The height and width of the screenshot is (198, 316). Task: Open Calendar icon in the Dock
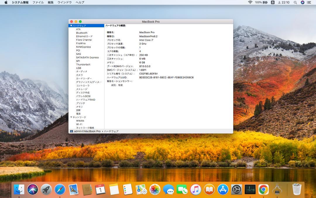tap(101, 190)
